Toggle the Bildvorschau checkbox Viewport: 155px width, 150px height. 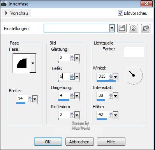click(120, 13)
